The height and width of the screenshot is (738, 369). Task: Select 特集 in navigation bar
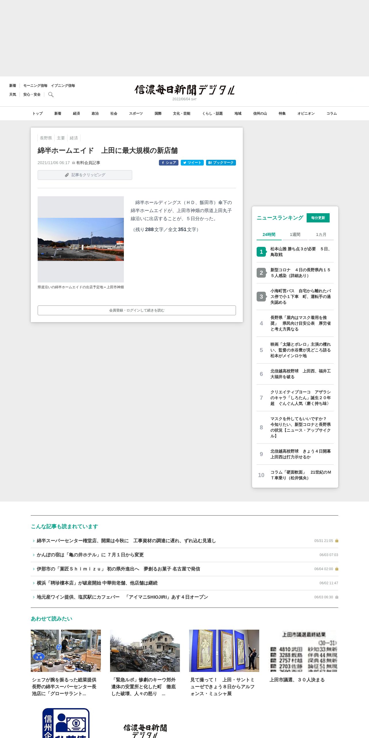coord(282,114)
